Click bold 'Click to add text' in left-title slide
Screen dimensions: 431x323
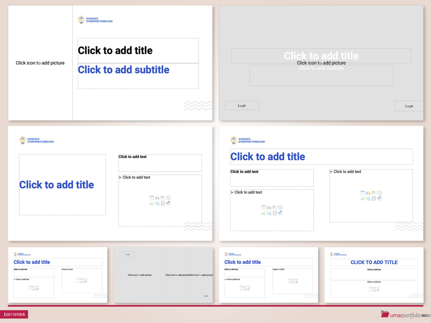[x=132, y=157]
